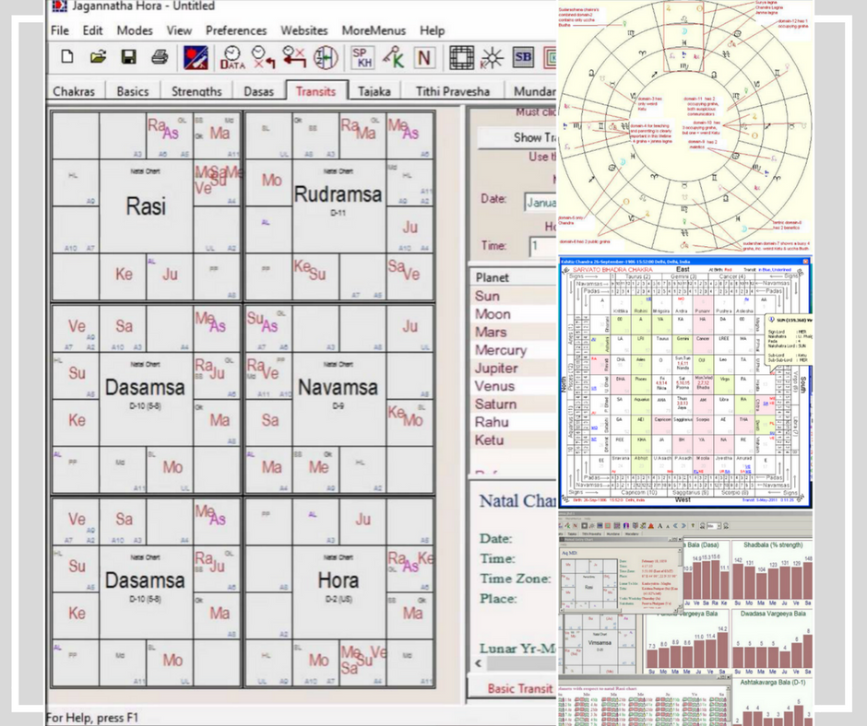Click the transit Date field
The height and width of the screenshot is (726, 867).
[540, 202]
